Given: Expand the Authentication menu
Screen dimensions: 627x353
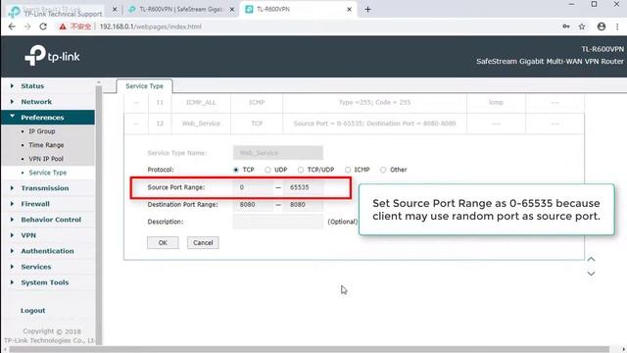Looking at the screenshot, I should 47,251.
